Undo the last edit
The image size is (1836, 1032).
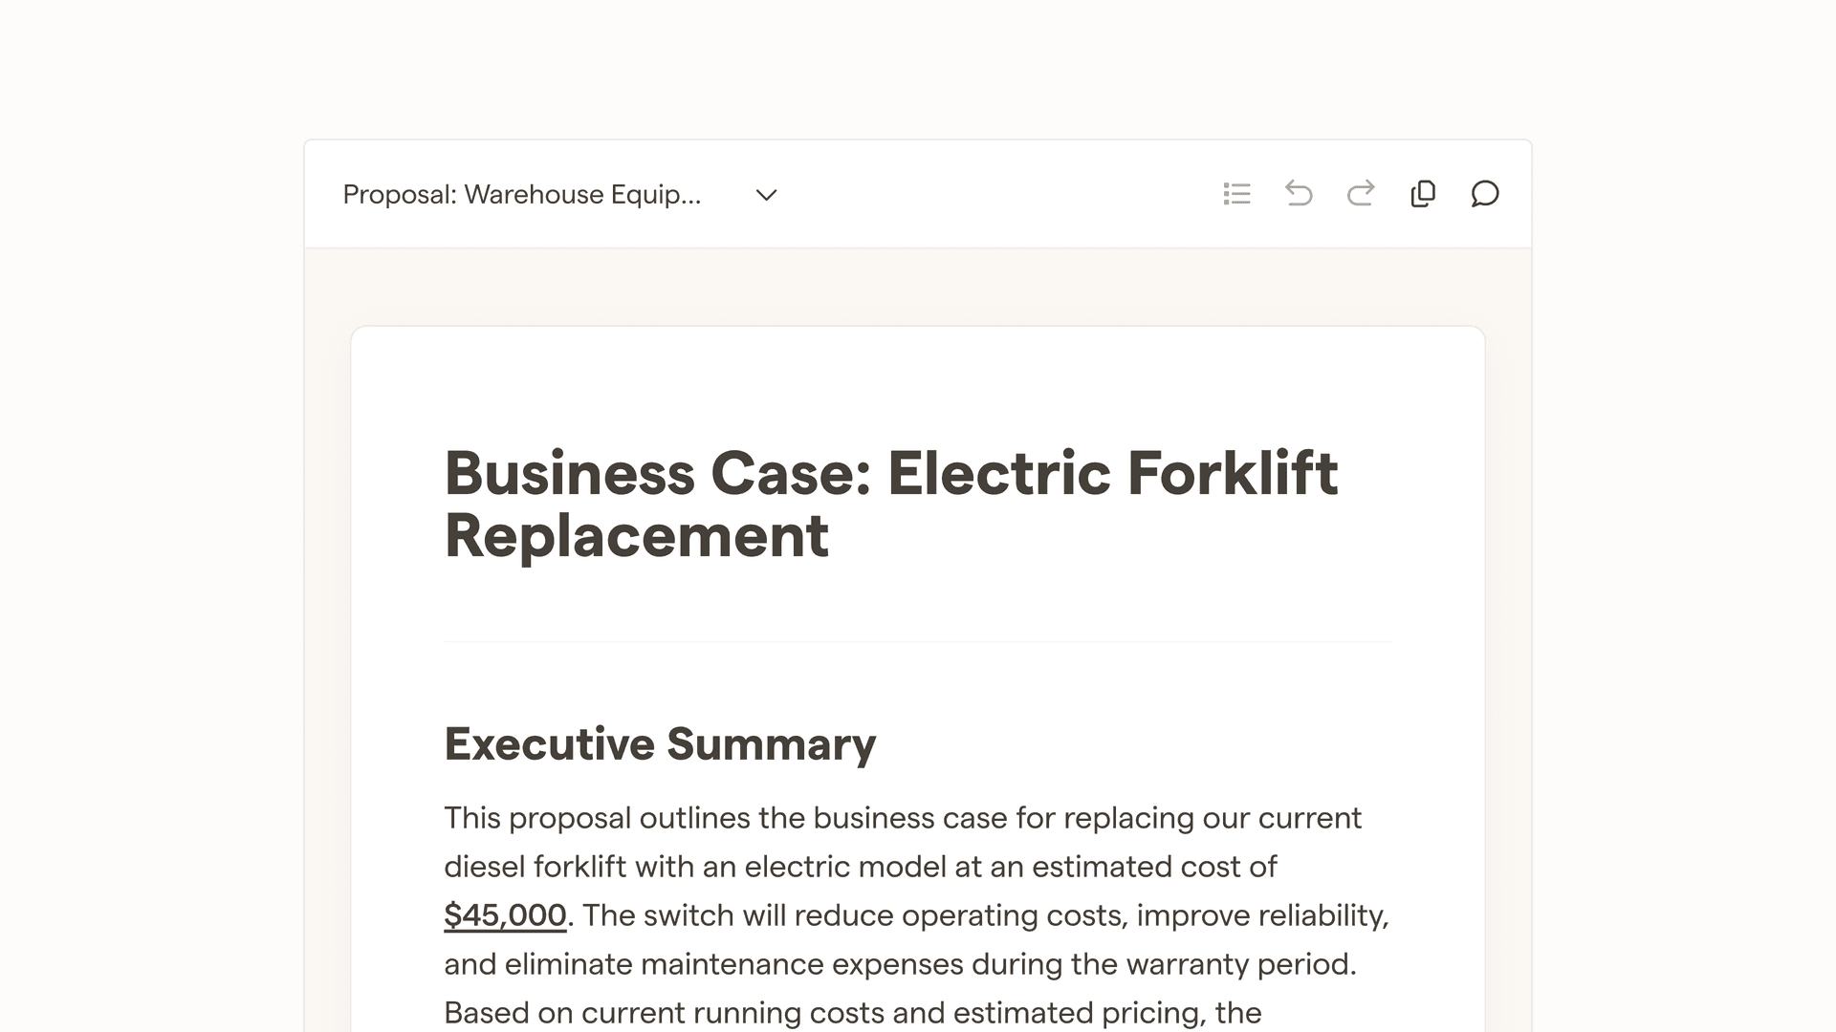pos(1299,194)
